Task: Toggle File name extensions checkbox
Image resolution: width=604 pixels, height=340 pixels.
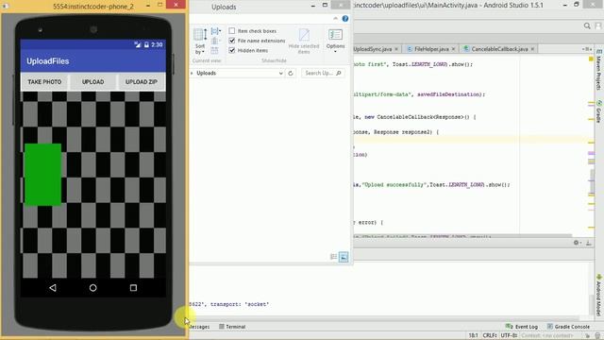Action: (257, 41)
